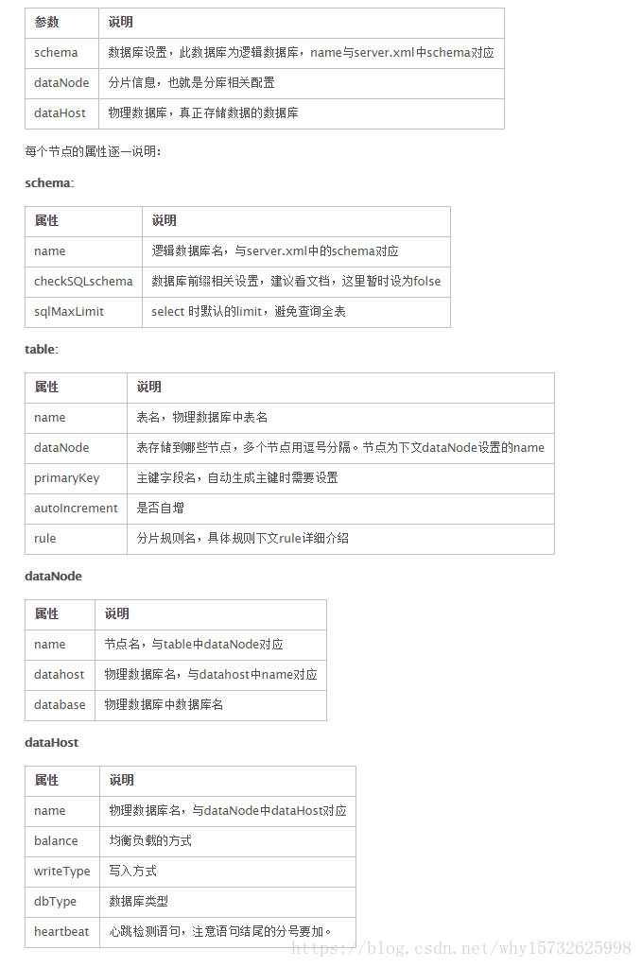This screenshot has height=967, width=642.
Task: Select description '分片信息，也就是分库相关配置'
Action: tap(191, 82)
